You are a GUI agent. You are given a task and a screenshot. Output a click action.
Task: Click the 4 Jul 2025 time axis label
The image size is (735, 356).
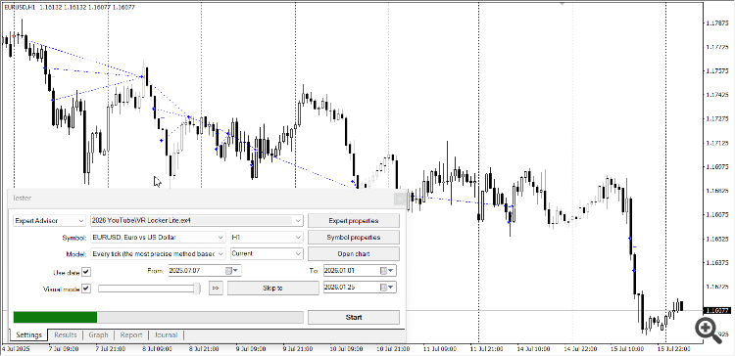point(15,349)
